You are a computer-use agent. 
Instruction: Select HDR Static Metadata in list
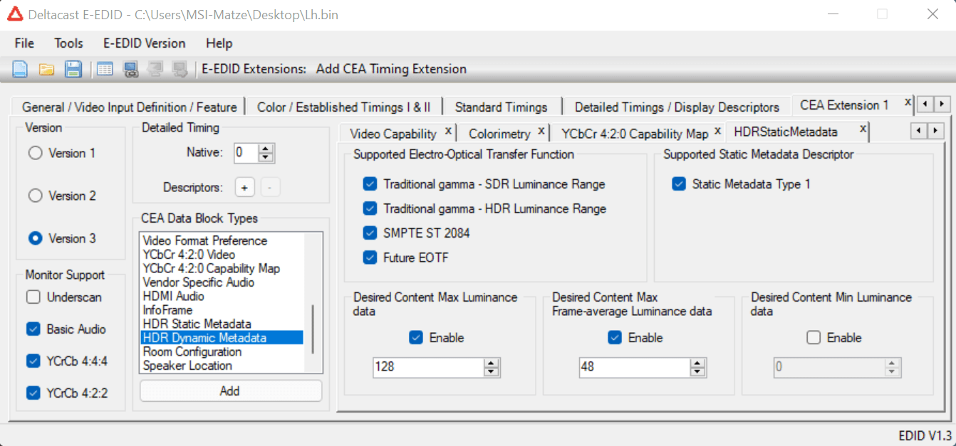click(222, 324)
